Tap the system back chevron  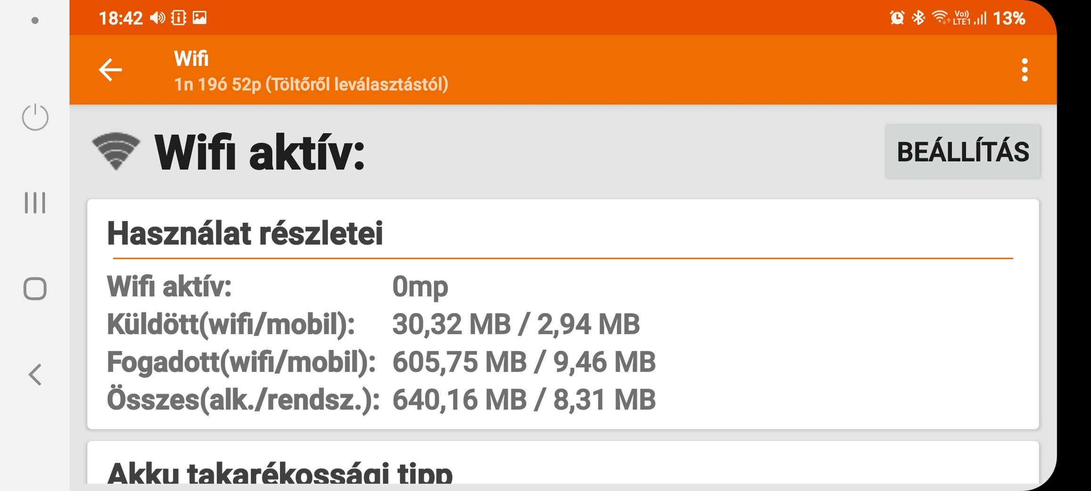(x=35, y=375)
